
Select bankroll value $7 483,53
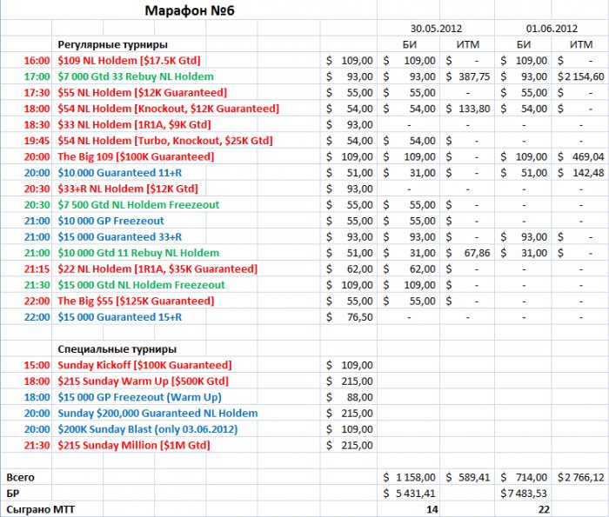pyautogui.click(x=524, y=494)
